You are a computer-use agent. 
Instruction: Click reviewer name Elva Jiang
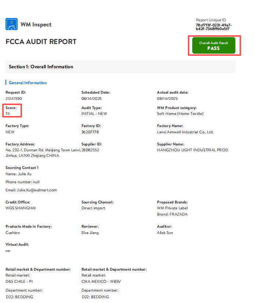click(x=90, y=232)
